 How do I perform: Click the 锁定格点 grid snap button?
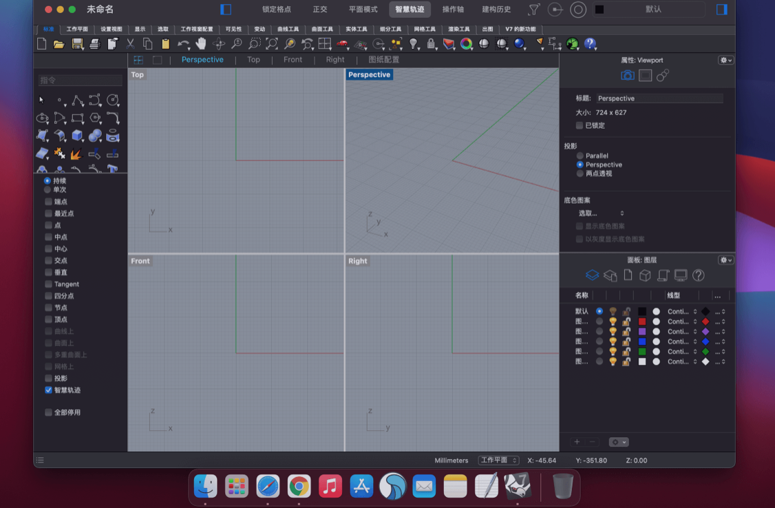pyautogui.click(x=277, y=10)
